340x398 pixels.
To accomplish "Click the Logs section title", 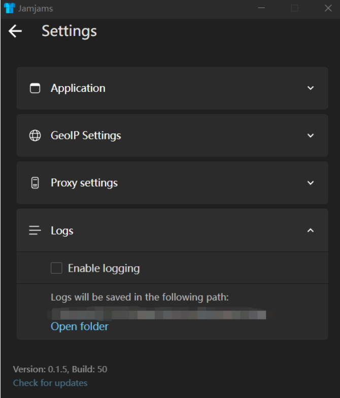I will [62, 231].
